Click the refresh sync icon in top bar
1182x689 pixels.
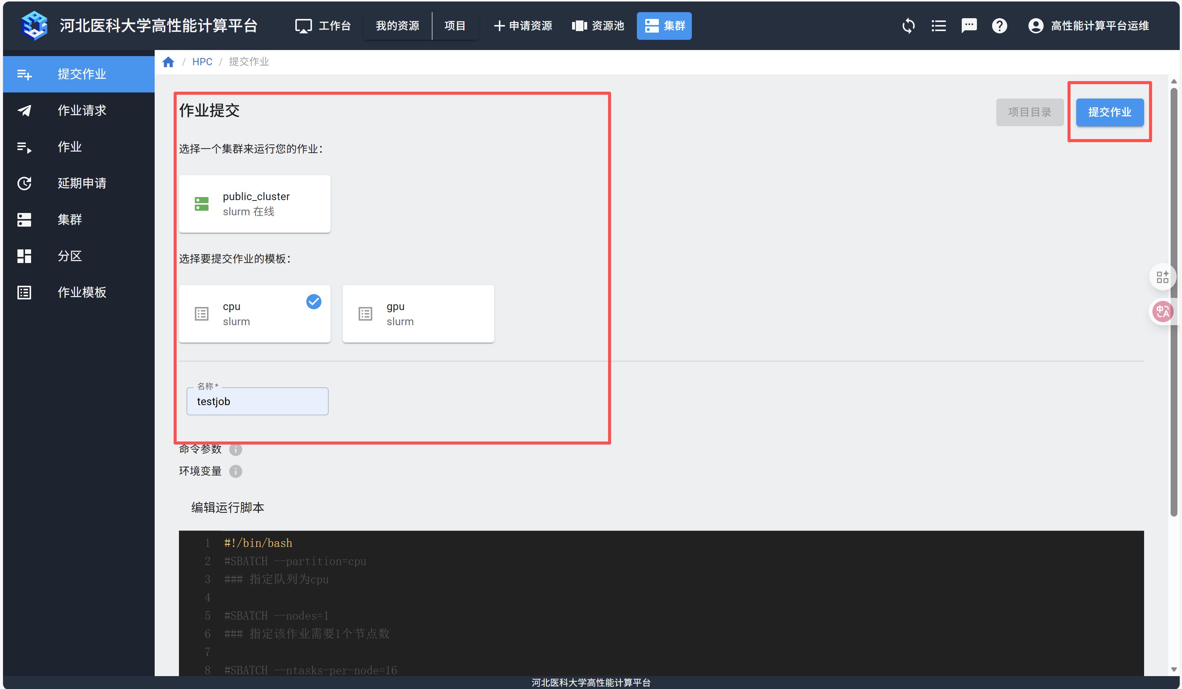point(909,26)
